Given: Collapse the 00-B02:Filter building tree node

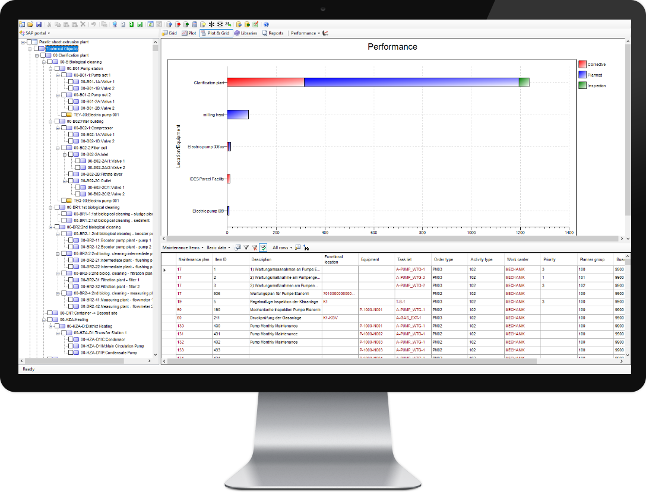Looking at the screenshot, I should point(50,121).
